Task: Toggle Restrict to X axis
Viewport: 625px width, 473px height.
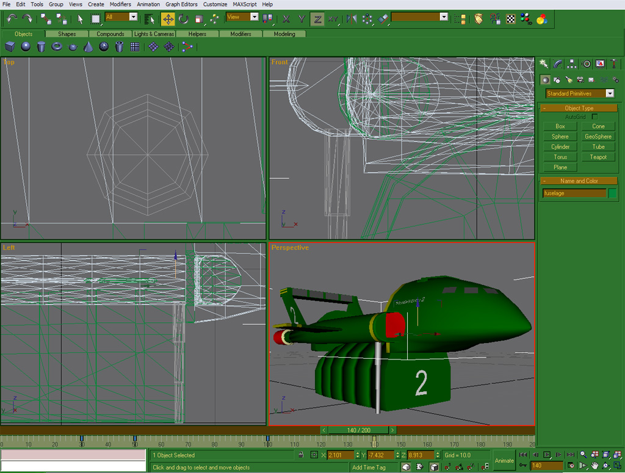Action: point(286,19)
